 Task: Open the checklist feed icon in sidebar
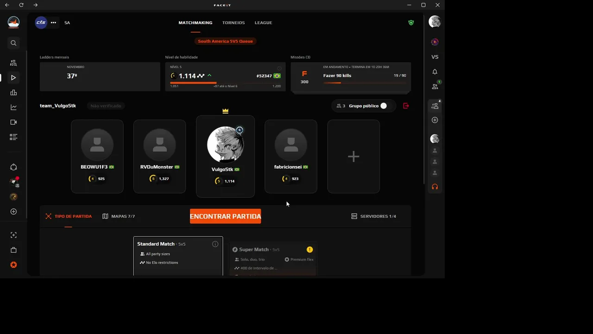tap(13, 137)
